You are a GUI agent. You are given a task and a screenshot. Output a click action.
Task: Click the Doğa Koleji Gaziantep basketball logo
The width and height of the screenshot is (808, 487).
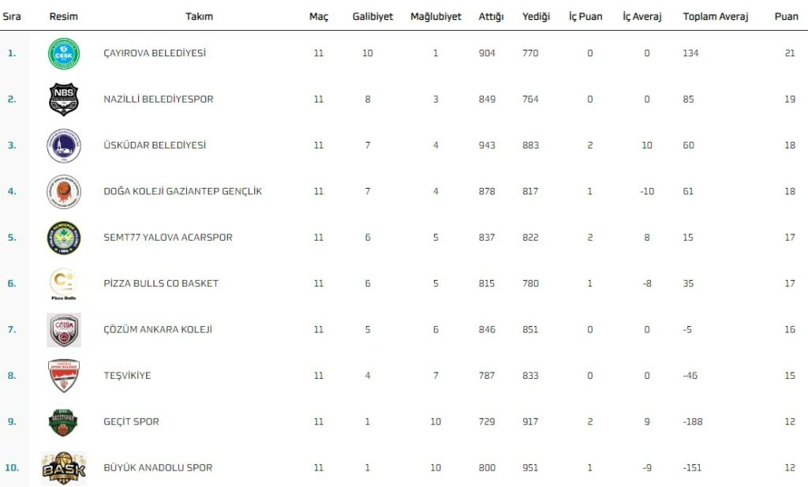64,191
